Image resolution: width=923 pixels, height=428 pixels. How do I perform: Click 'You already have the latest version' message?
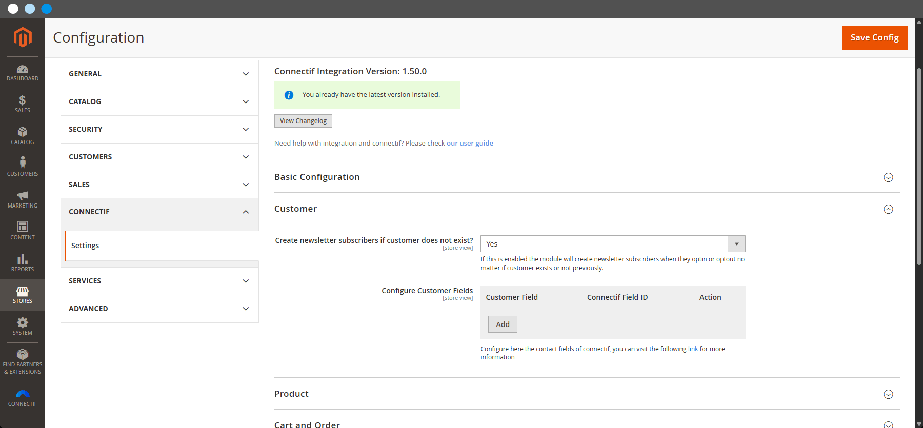point(371,95)
